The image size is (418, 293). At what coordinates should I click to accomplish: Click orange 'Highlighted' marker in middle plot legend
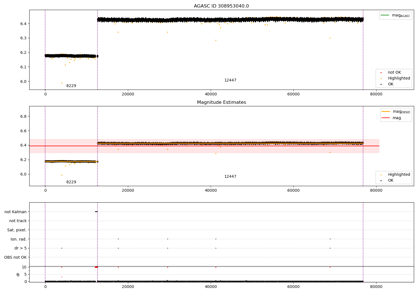pos(381,175)
